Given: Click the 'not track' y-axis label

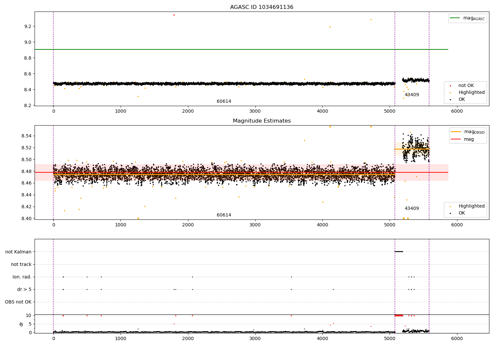Looking at the screenshot, I should (x=21, y=264).
